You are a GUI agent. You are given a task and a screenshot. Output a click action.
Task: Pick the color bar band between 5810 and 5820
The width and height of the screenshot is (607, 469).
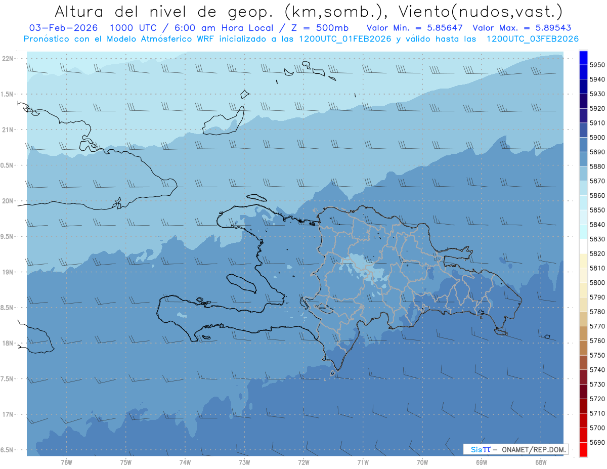pos(583,261)
